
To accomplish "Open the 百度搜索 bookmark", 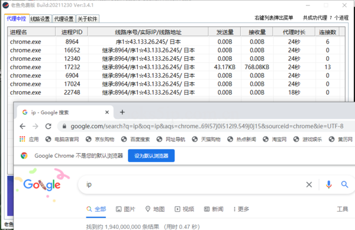I will point(135,140).
